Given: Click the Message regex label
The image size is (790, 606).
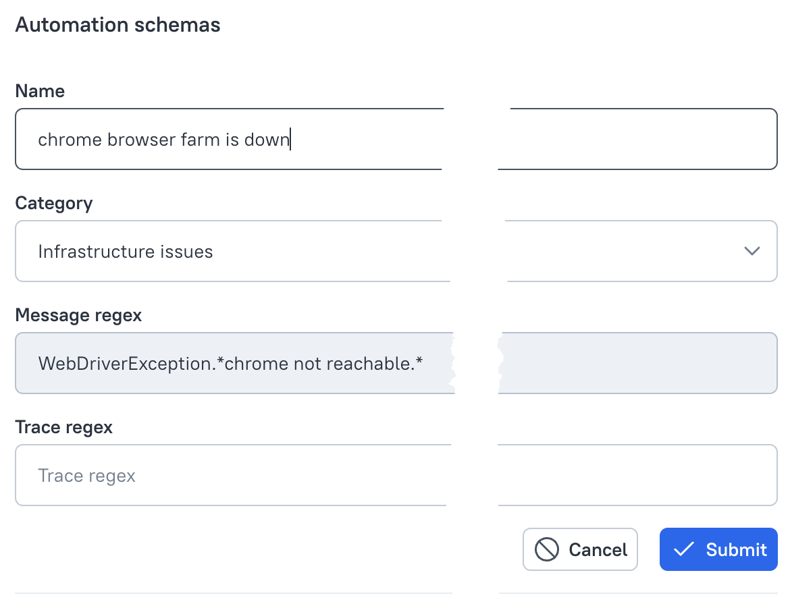Looking at the screenshot, I should coord(78,315).
